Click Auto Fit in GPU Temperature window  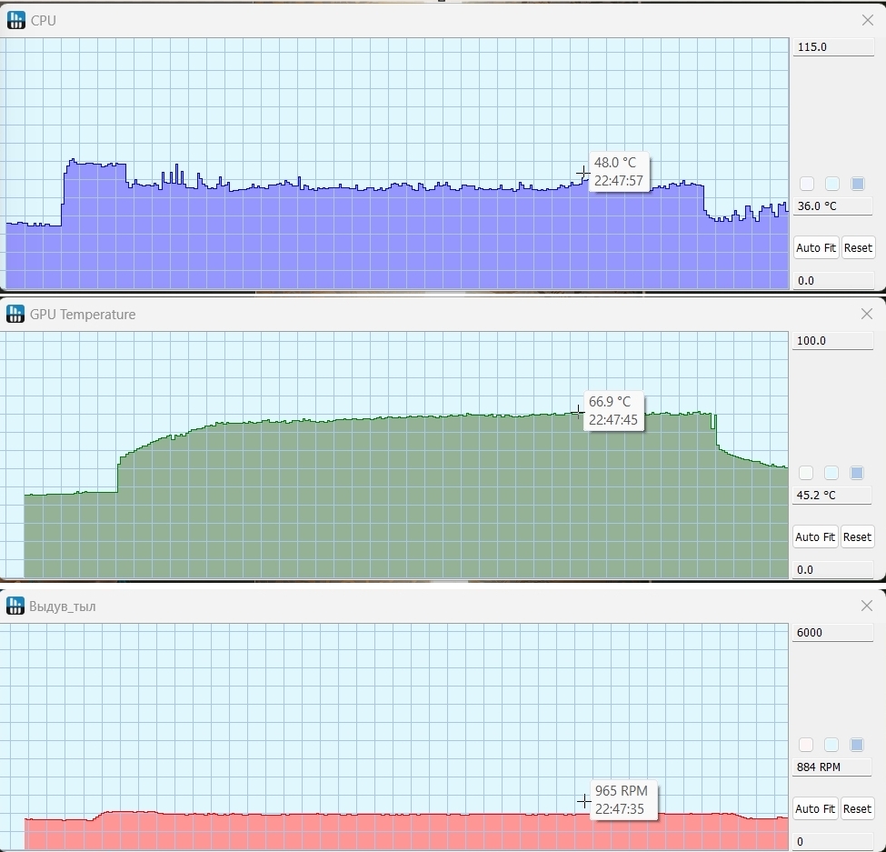click(x=815, y=537)
